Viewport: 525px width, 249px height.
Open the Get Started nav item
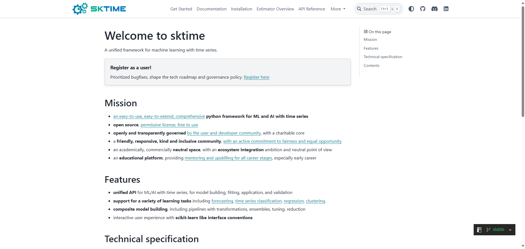(x=181, y=9)
